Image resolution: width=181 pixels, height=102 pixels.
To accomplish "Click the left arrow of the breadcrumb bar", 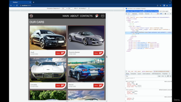I will coord(126,71).
